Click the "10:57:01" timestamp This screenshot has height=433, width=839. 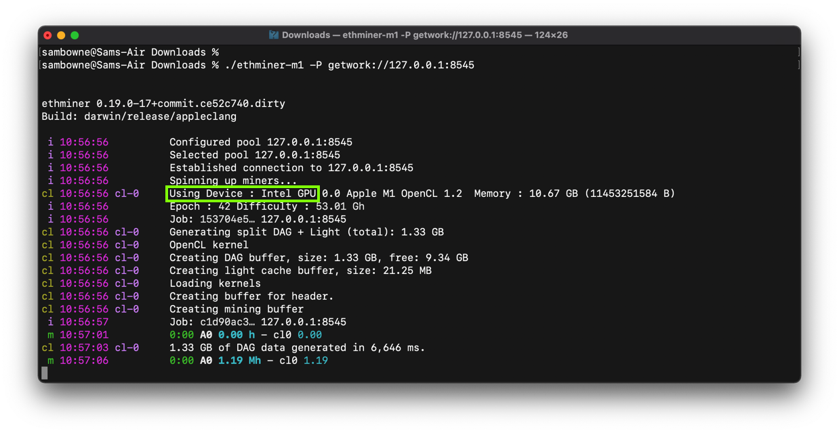84,335
